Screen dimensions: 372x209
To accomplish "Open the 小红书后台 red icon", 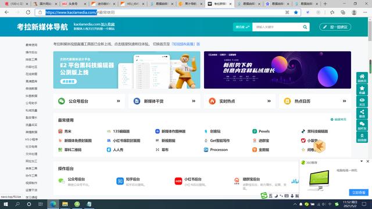I will 178,181.
